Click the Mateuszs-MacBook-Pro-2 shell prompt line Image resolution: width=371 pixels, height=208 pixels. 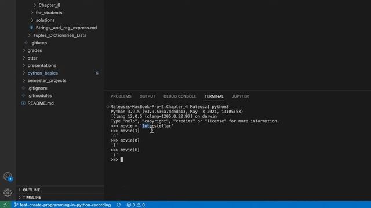point(170,106)
